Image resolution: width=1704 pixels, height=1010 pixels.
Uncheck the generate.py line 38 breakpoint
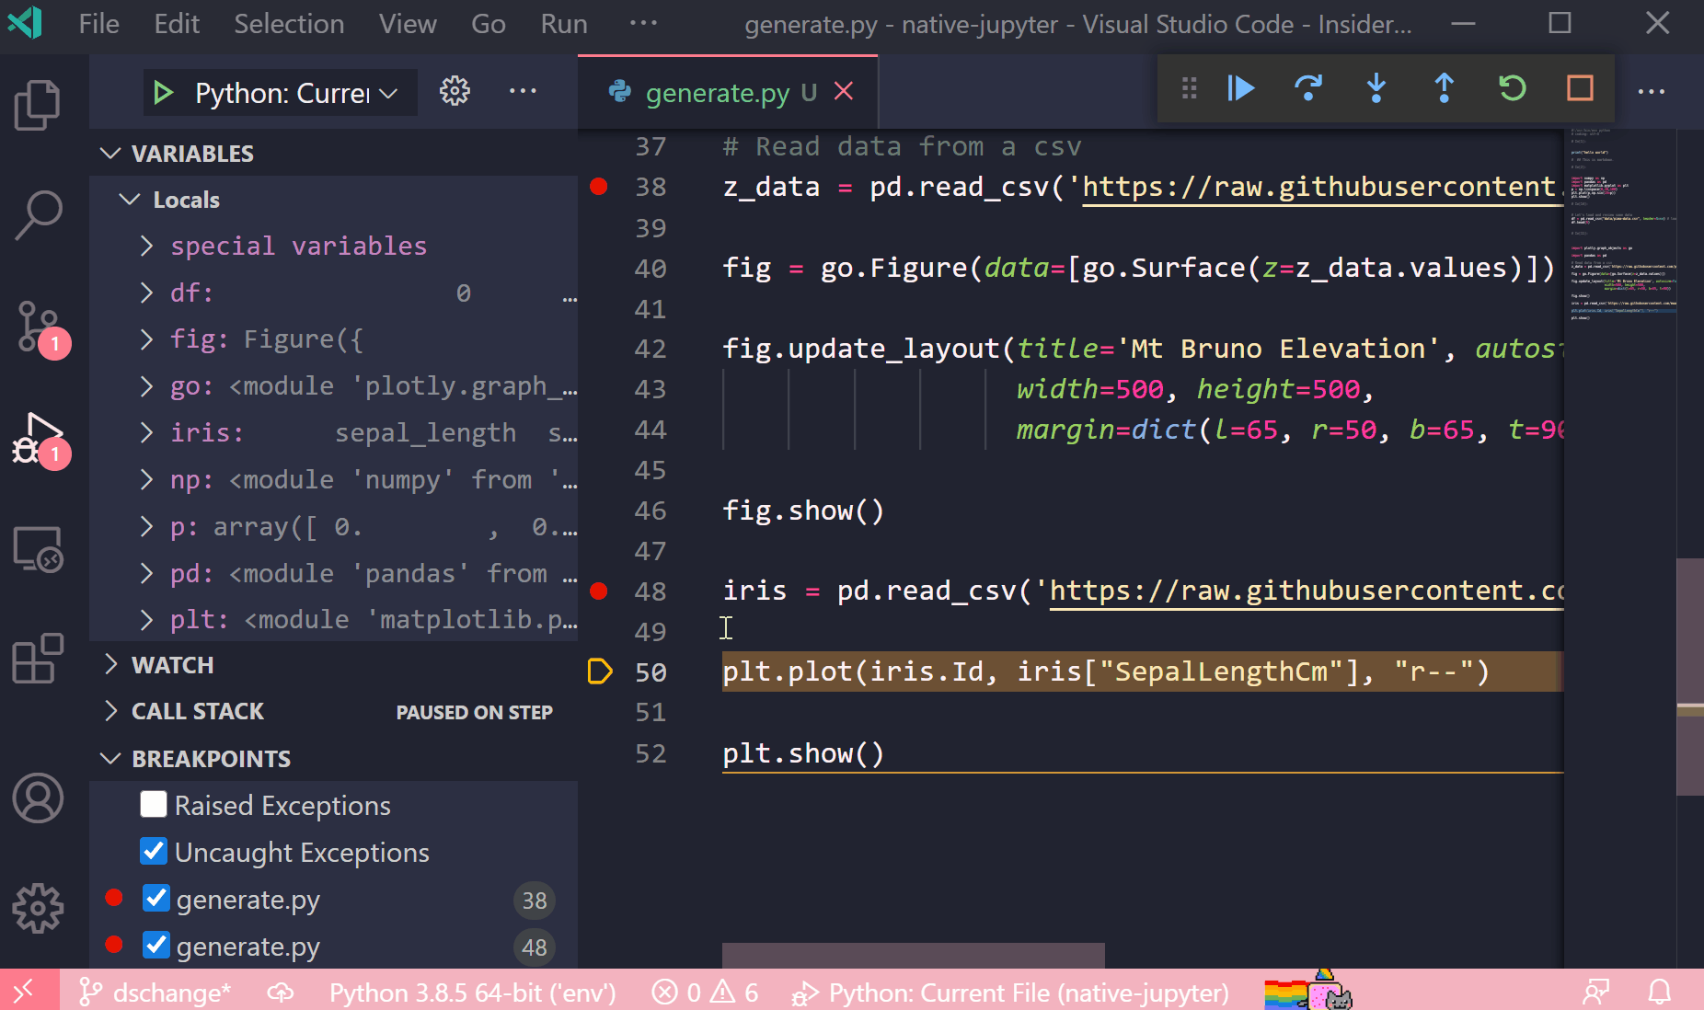point(156,899)
